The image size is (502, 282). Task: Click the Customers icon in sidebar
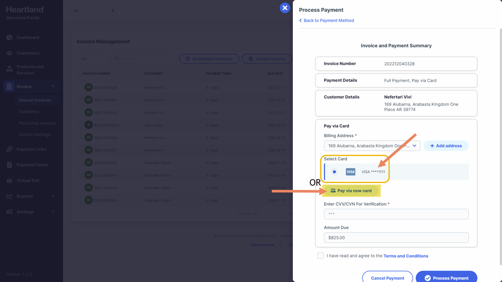[9, 53]
